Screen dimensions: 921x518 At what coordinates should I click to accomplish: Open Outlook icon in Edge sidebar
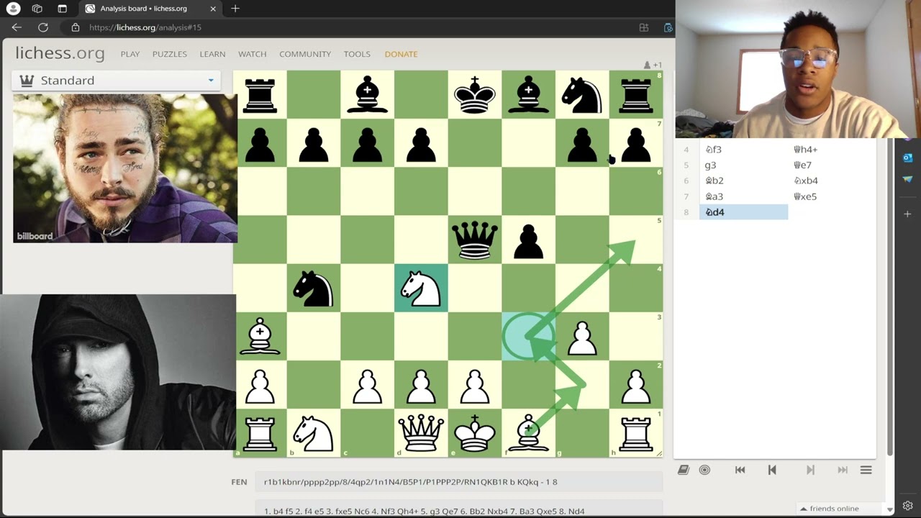tap(907, 158)
